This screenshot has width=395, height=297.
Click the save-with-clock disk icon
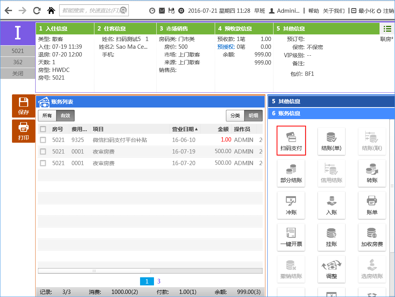click(x=171, y=10)
